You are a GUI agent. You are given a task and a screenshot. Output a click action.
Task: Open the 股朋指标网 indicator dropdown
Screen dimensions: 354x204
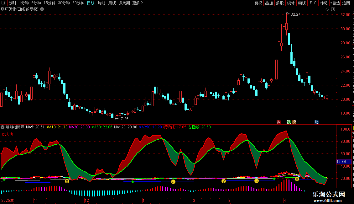point(3,127)
